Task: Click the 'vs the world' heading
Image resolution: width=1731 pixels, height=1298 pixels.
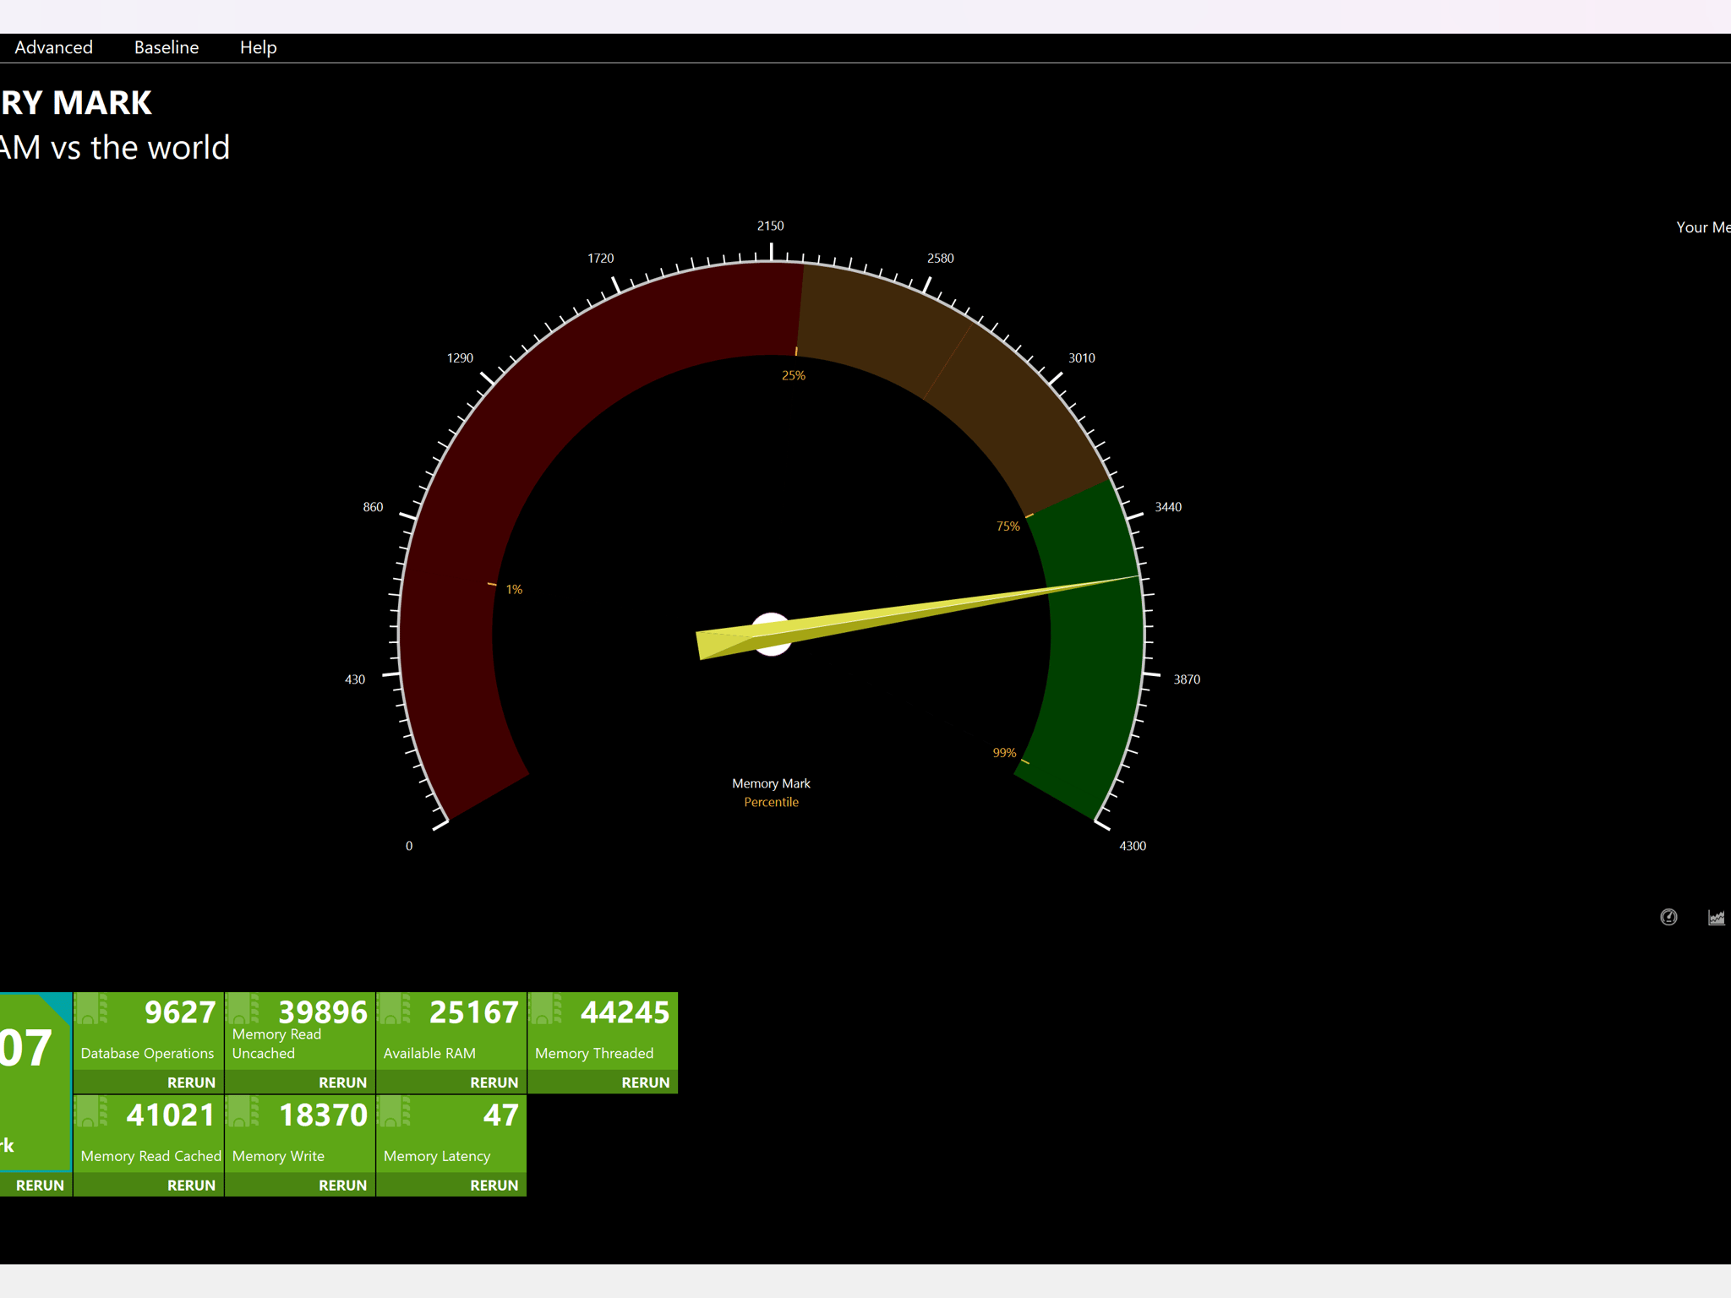Action: click(x=140, y=148)
